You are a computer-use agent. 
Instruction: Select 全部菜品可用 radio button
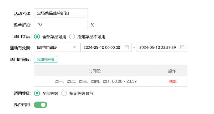click(x=37, y=37)
